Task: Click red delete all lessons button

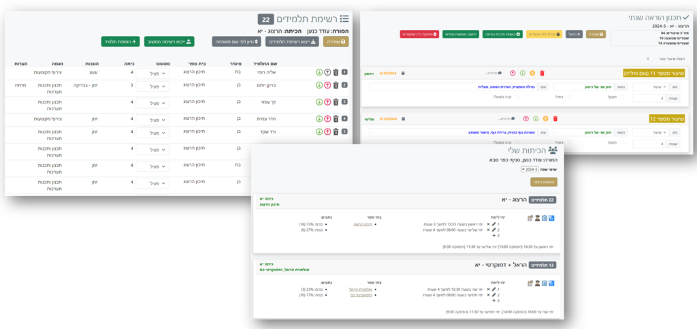Action: pyautogui.click(x=420, y=33)
